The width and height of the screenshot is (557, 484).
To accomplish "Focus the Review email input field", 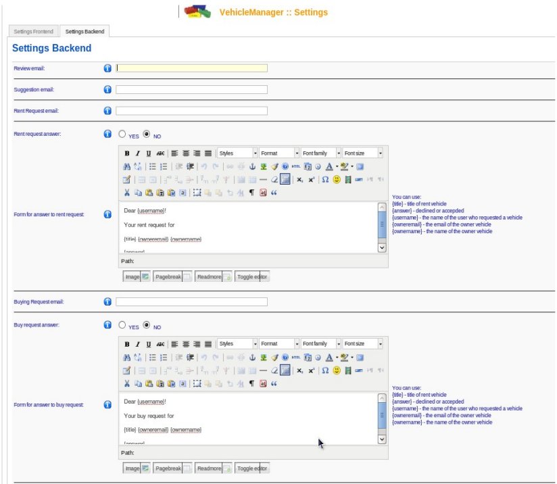I will 191,68.
